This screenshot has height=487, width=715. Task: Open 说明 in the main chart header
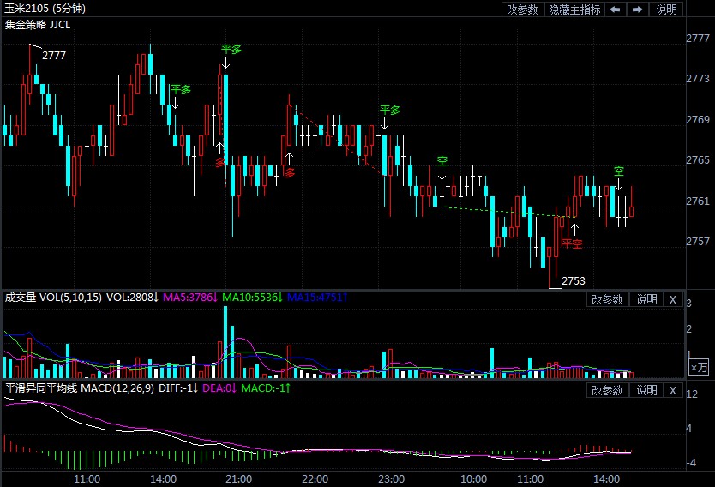click(x=666, y=9)
